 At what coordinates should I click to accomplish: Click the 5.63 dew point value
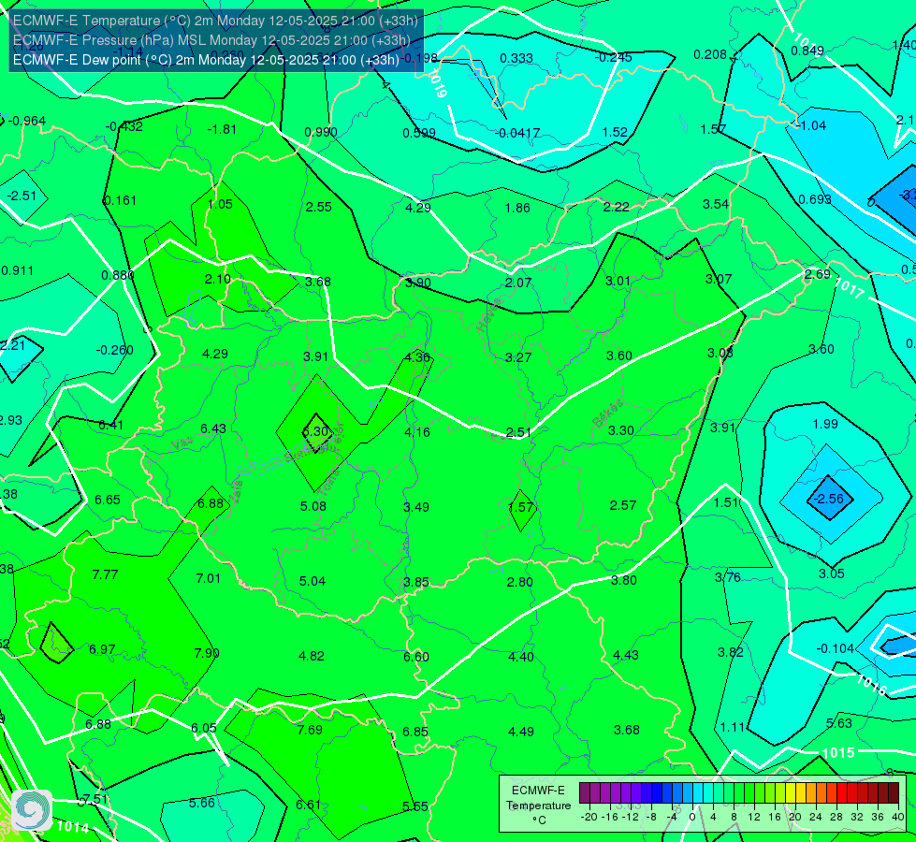[x=839, y=723]
